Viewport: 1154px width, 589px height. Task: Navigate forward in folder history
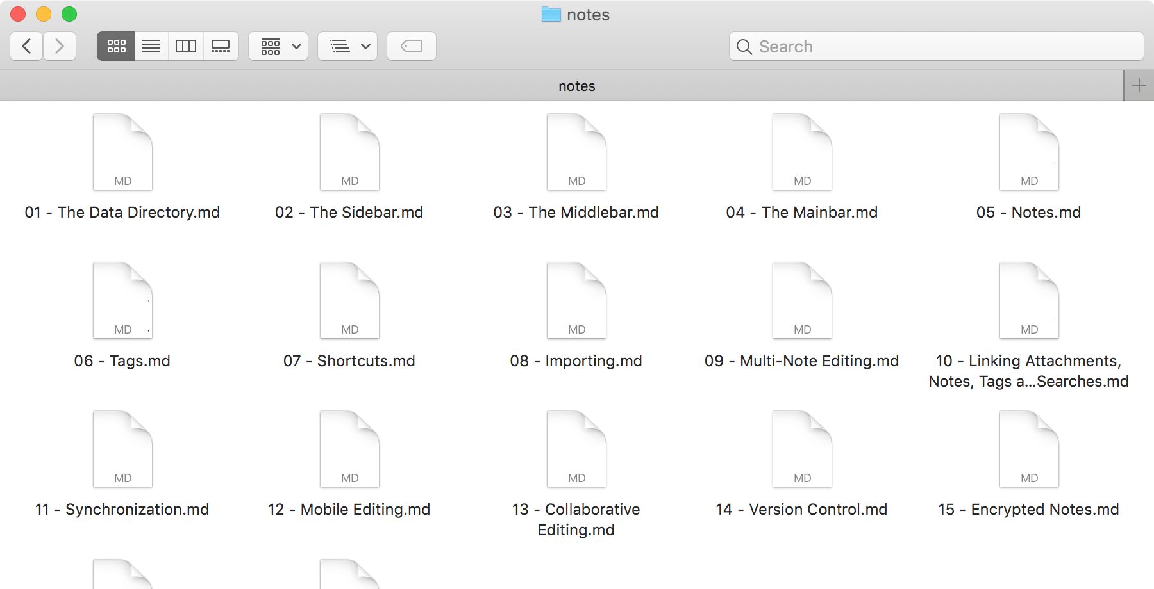click(x=60, y=45)
